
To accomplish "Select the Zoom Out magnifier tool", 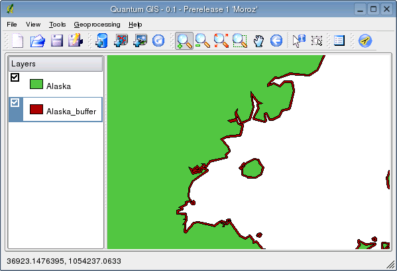I will 203,41.
